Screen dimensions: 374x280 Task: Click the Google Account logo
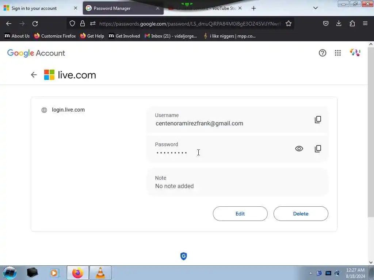click(x=36, y=53)
